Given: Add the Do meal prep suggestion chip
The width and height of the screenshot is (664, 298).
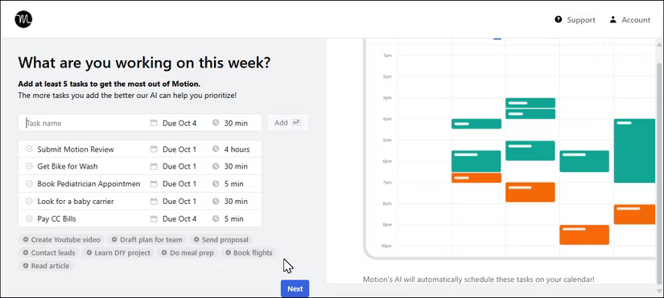Looking at the screenshot, I should [188, 253].
